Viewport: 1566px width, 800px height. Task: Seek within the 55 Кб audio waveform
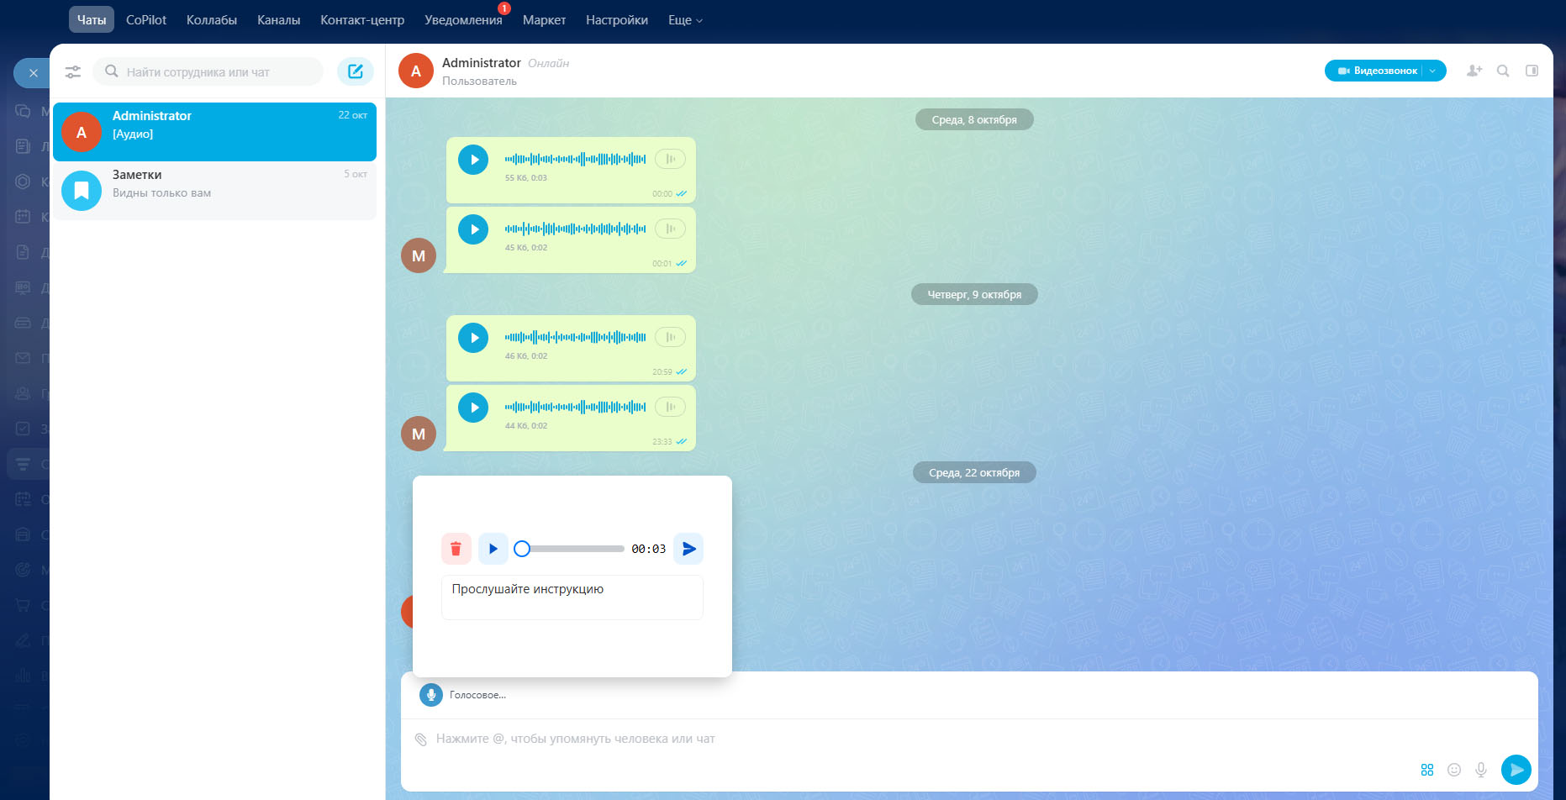coord(576,159)
